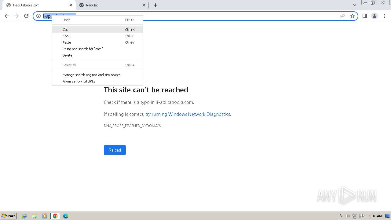391x220 pixels.
Task: Open media player taskbar icon
Action: [45, 216]
